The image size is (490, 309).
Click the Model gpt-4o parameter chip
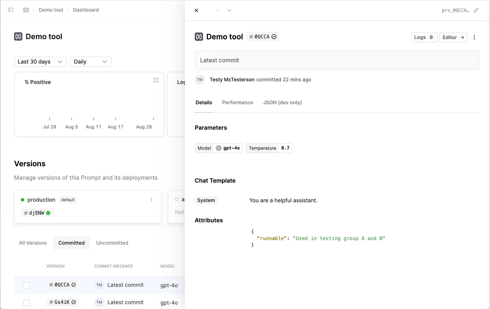point(219,148)
